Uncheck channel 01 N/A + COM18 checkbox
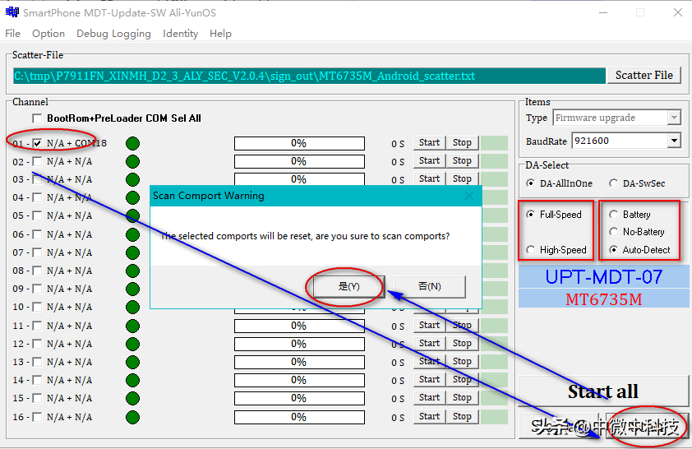The image size is (692, 449). point(37,143)
